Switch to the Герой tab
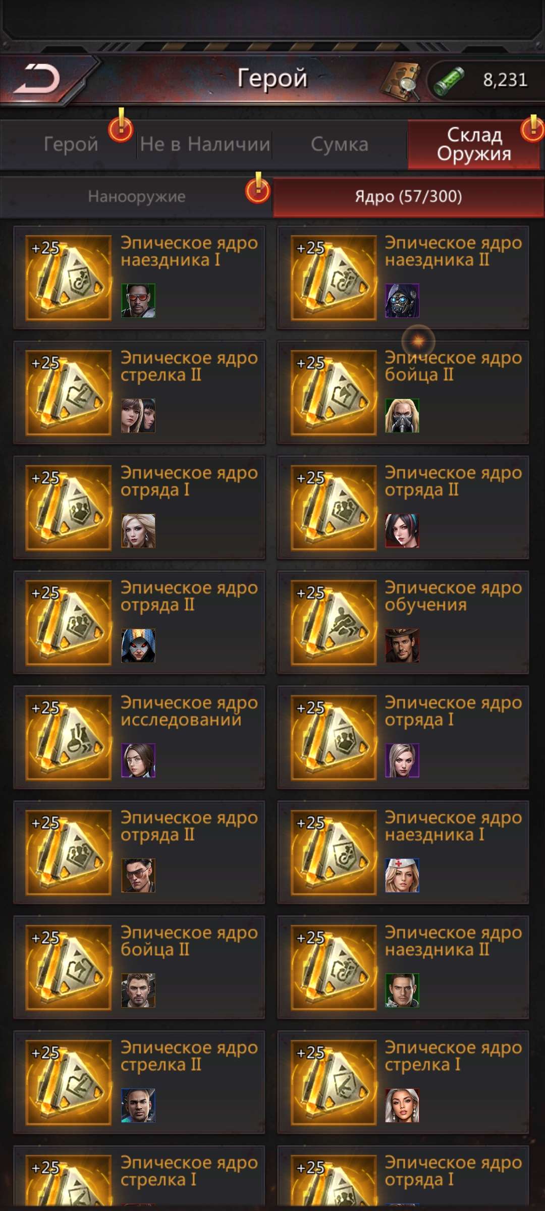This screenshot has height=1211, width=545. coord(71,144)
